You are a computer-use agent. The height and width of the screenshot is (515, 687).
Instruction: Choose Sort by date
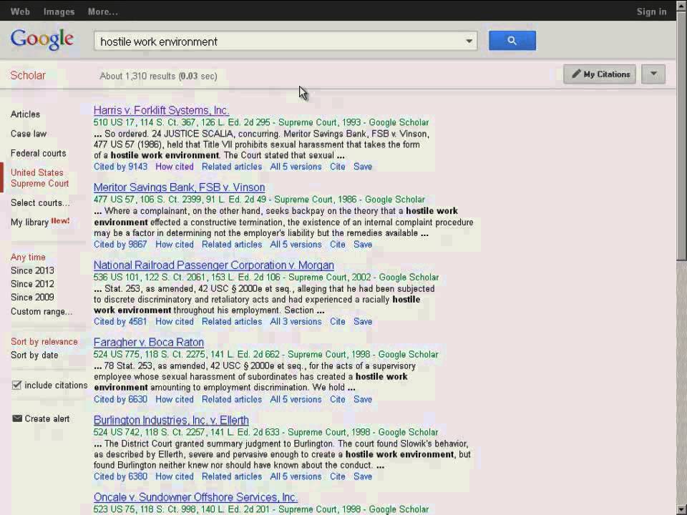pyautogui.click(x=34, y=355)
